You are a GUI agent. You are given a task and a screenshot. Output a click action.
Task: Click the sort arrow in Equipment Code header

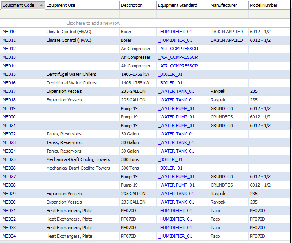pyautogui.click(x=41, y=5)
